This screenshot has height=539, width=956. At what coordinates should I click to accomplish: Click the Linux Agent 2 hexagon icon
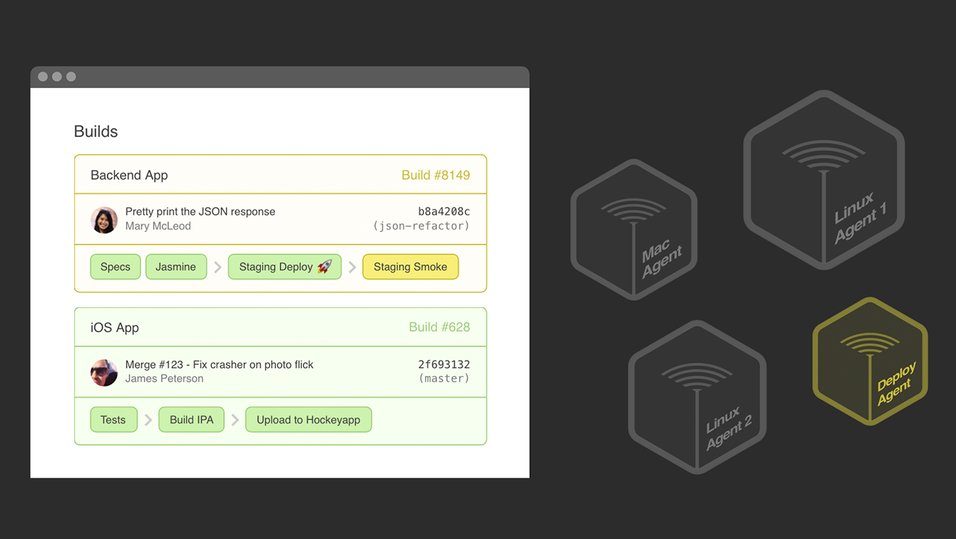point(697,397)
